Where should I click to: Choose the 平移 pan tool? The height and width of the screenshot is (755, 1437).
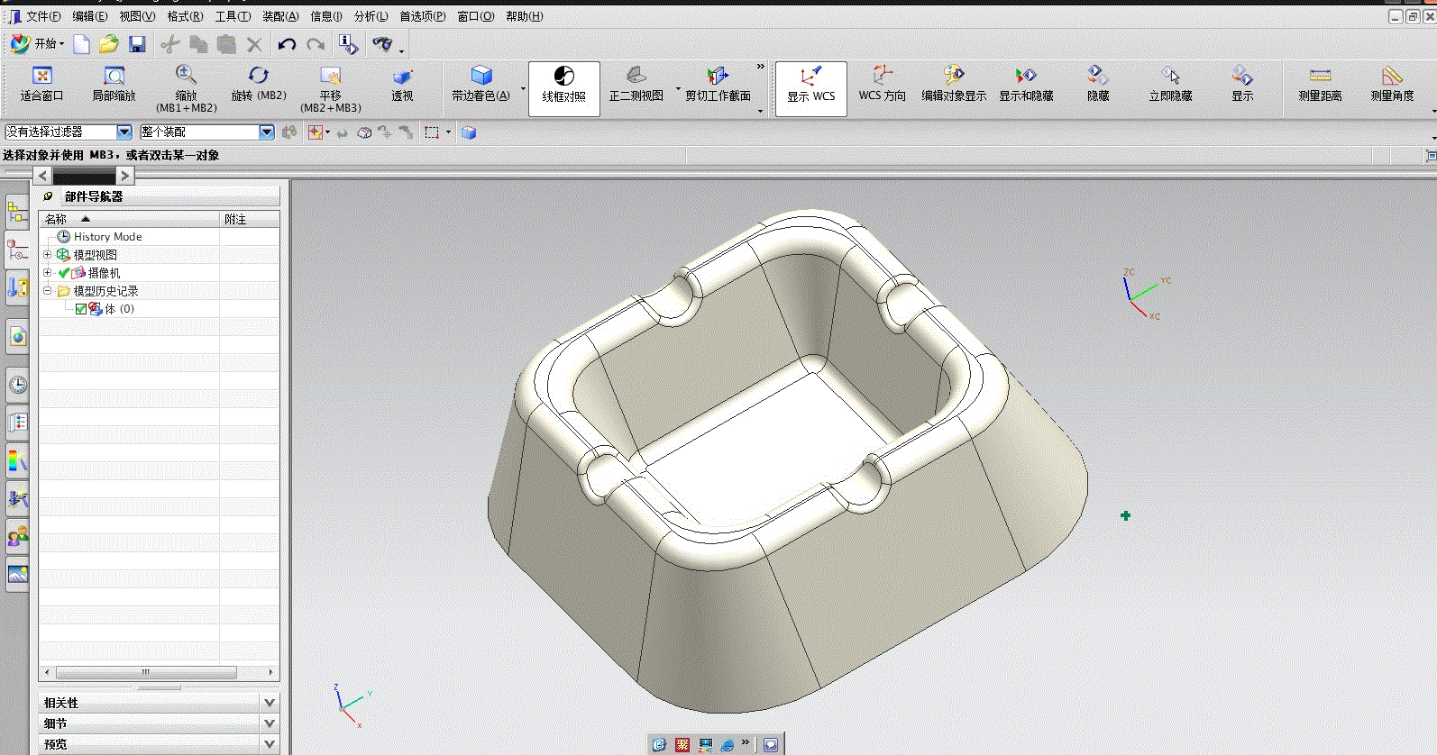pos(331,77)
